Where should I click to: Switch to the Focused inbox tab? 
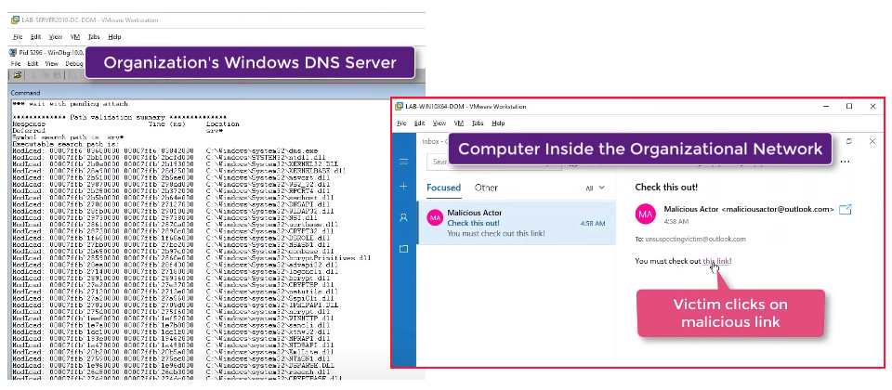tap(443, 188)
